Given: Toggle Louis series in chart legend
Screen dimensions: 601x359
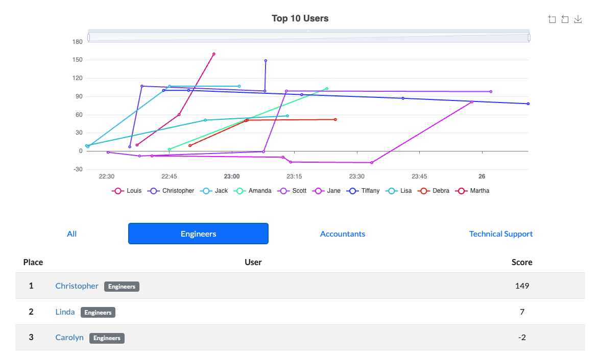Looking at the screenshot, I should click(127, 191).
